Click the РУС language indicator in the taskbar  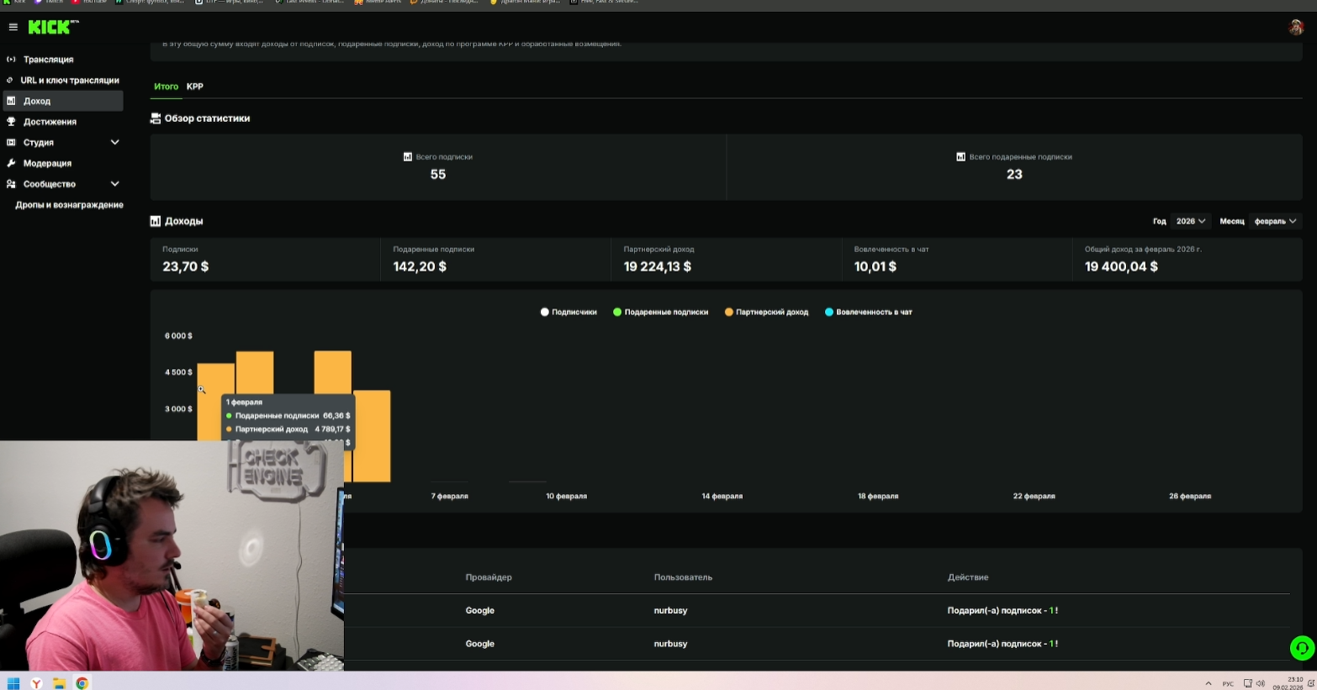(x=1228, y=683)
